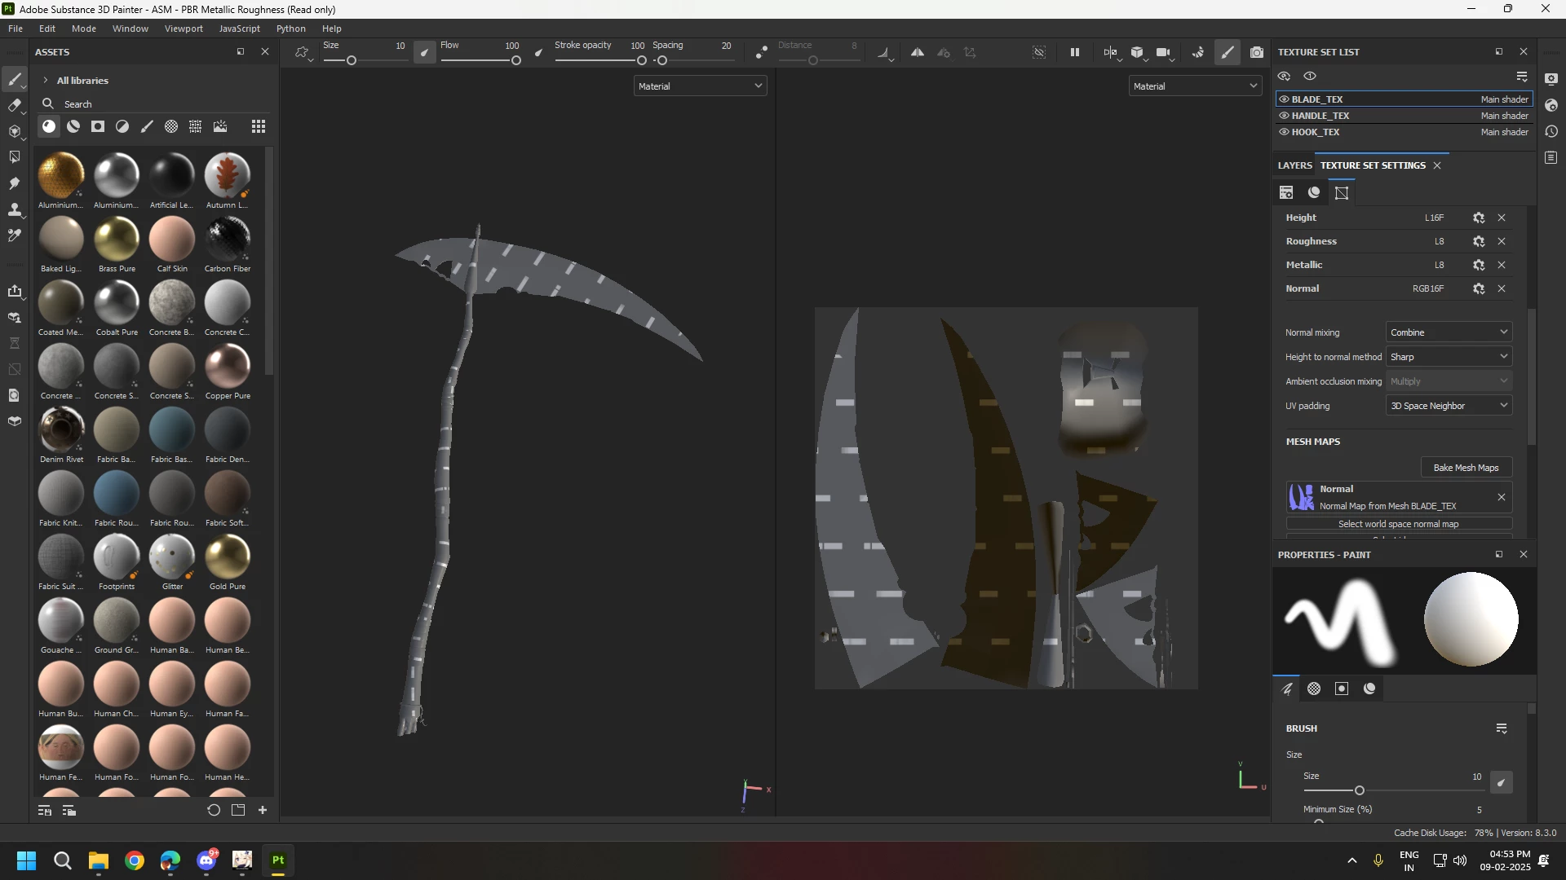
Task: Open the Viewport menu
Action: (184, 29)
